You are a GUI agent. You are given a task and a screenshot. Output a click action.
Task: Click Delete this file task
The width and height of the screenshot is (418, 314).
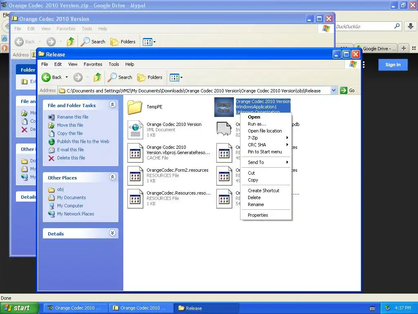71,158
